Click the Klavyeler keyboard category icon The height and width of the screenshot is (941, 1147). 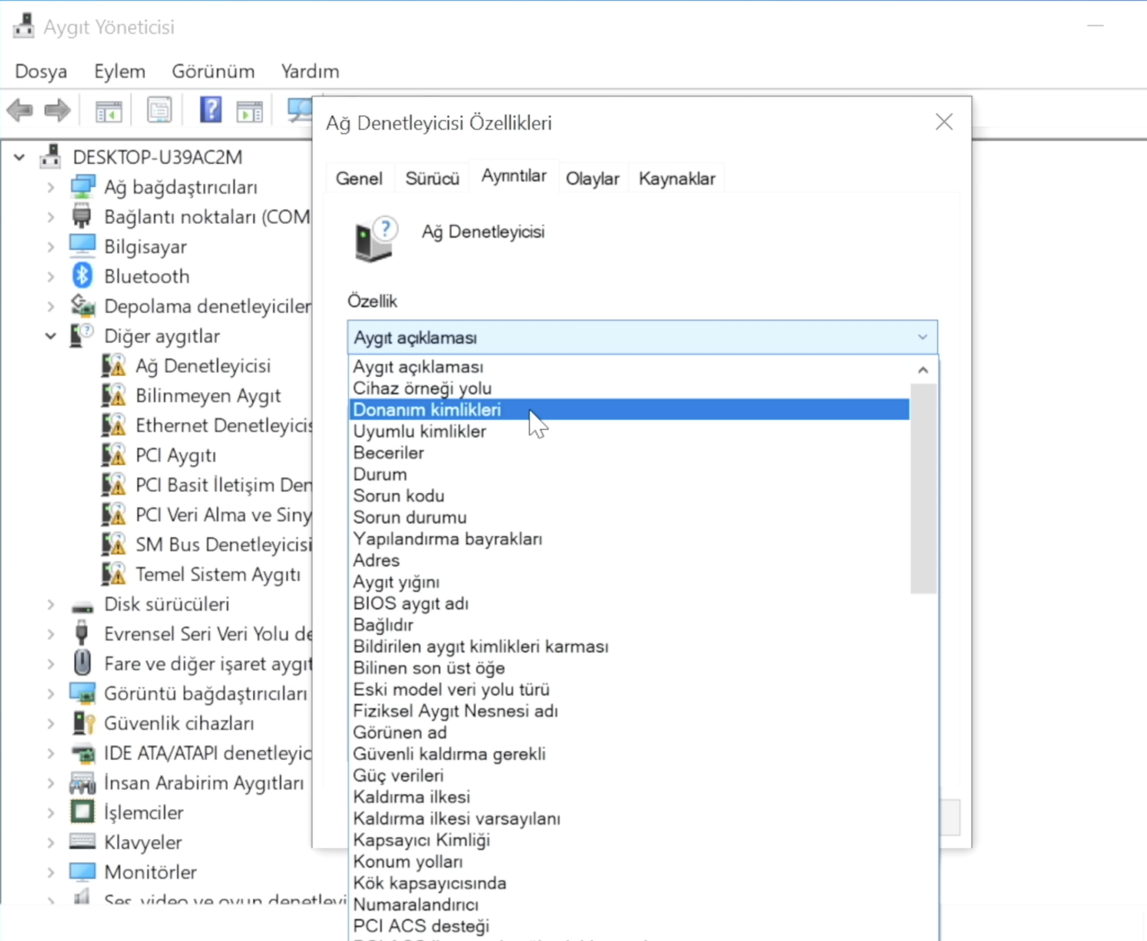(82, 842)
